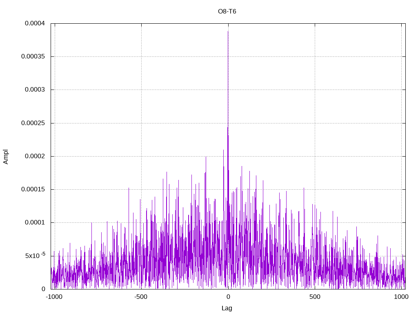
Task: Click the -500 x-axis tick label
Action: coord(141,297)
